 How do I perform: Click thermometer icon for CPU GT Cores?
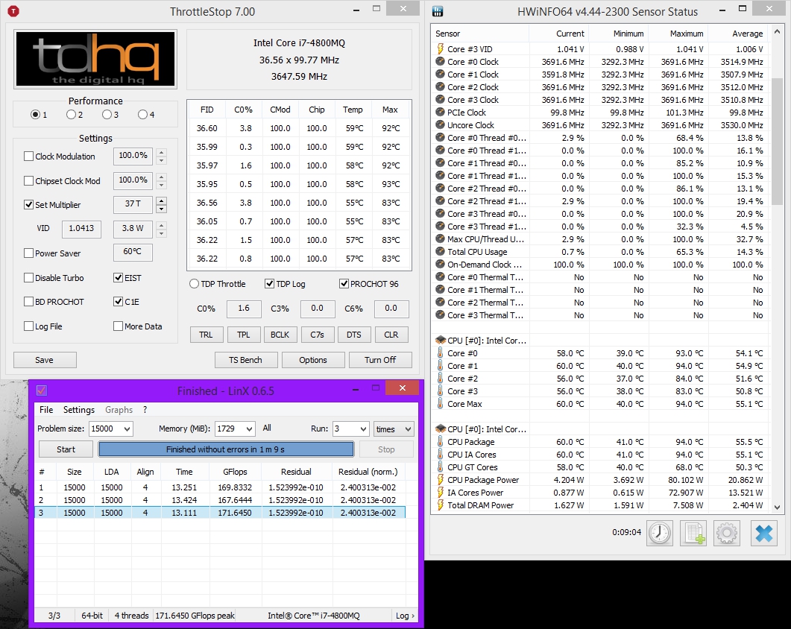pos(440,467)
